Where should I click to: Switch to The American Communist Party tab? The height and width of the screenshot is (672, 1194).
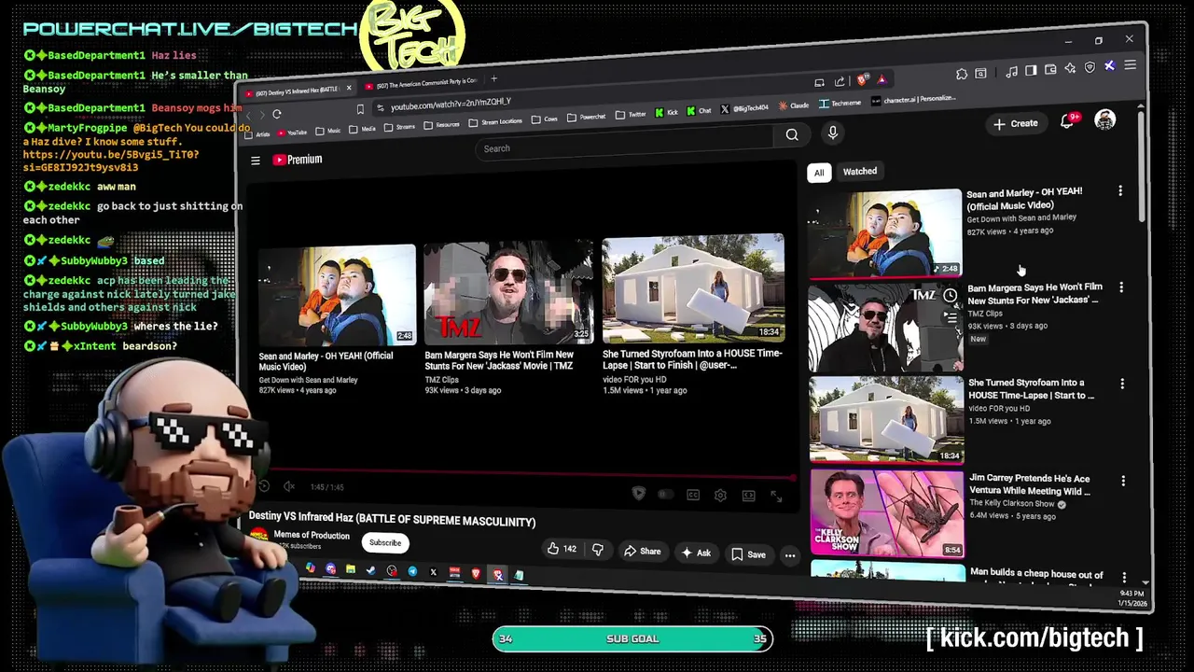coord(423,82)
